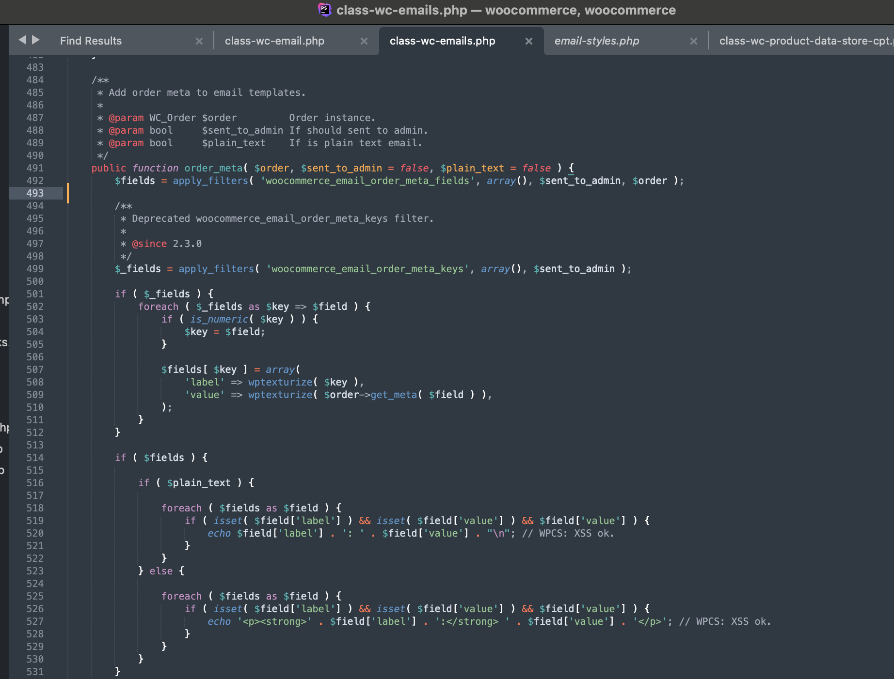The width and height of the screenshot is (894, 679).
Task: Click echo statement on line 527
Action: click(x=219, y=621)
